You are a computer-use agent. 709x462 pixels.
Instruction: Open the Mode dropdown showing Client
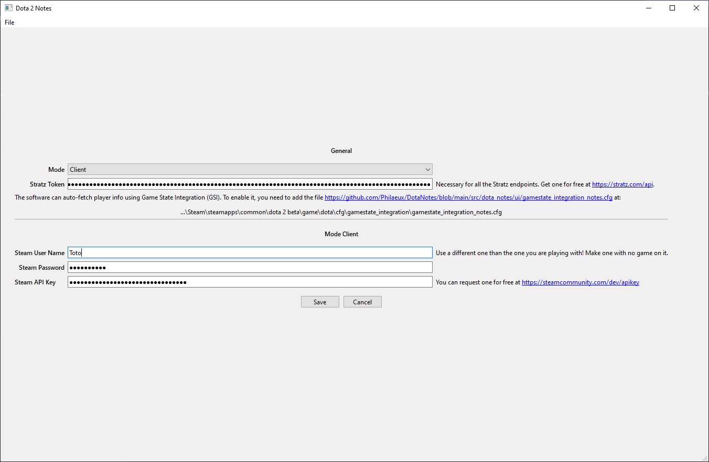(x=250, y=170)
